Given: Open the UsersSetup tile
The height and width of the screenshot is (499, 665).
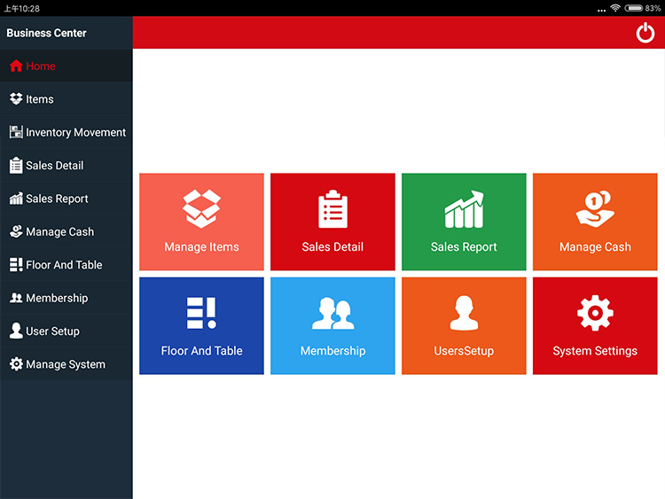Looking at the screenshot, I should pos(464,325).
